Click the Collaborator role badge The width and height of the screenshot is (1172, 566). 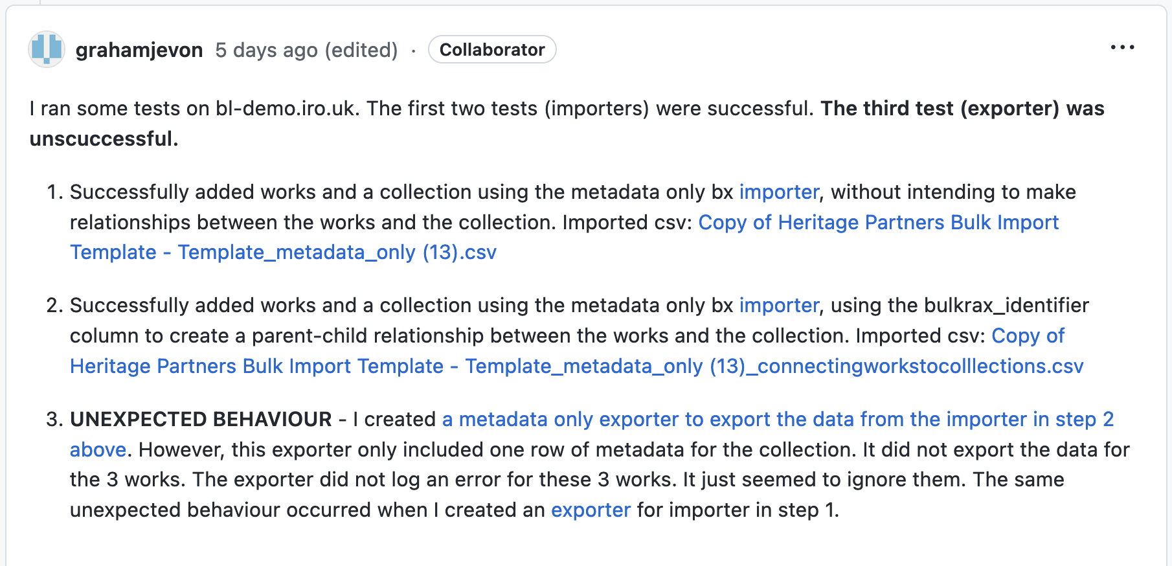pyautogui.click(x=492, y=49)
